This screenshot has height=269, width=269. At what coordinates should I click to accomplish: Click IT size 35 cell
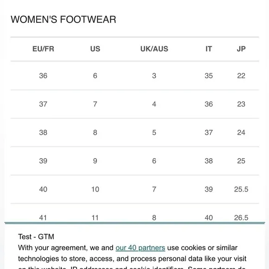click(209, 76)
